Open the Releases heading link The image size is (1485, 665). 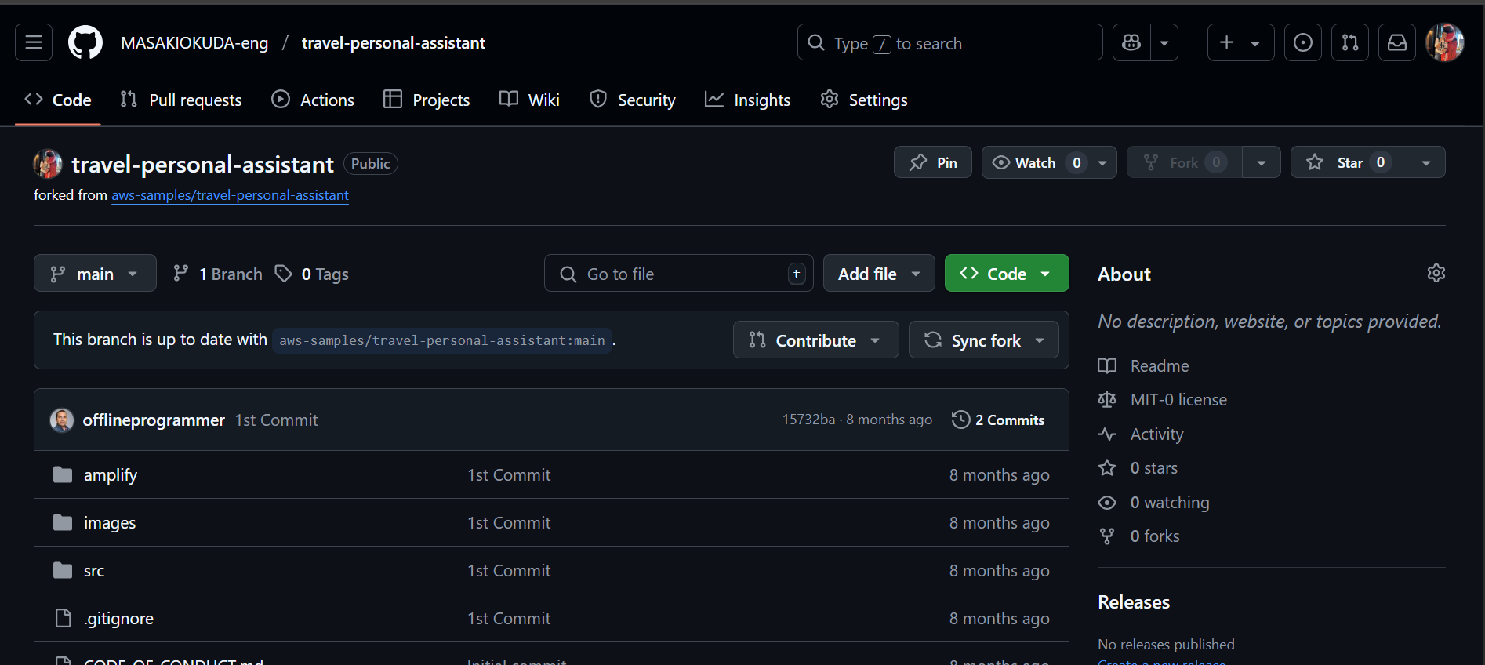coord(1134,602)
